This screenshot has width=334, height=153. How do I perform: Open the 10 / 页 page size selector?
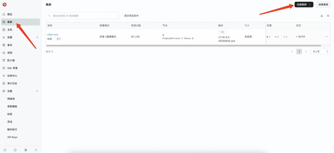click(x=320, y=51)
